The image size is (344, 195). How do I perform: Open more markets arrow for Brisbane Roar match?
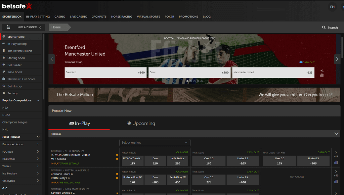pyautogui.click(x=336, y=171)
